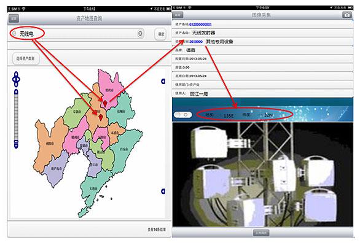Pan the map upward with the navigation arrow
This screenshot has width=360, height=243.
point(16,74)
